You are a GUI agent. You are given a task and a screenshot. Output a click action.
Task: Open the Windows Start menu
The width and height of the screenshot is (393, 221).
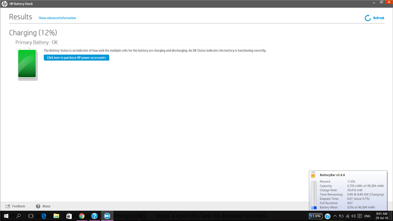[6, 216]
